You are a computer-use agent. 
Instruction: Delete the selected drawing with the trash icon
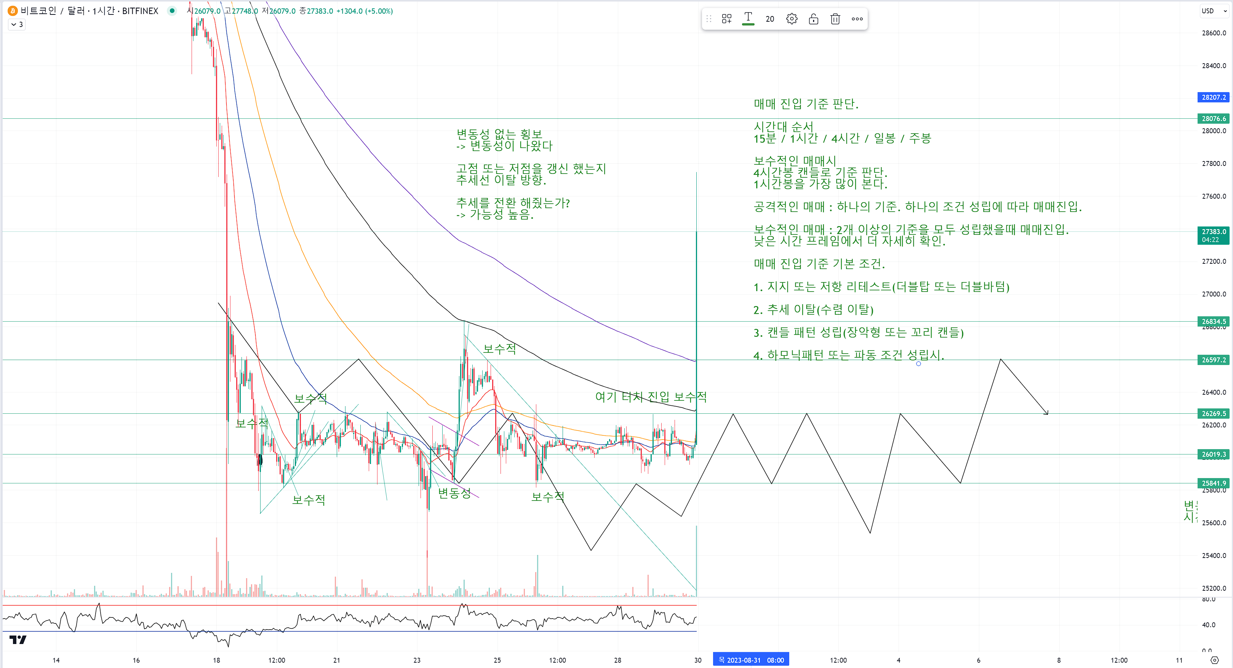click(x=835, y=19)
